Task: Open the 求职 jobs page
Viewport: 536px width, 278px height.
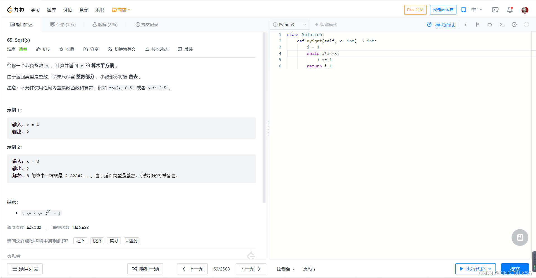Action: [x=100, y=10]
